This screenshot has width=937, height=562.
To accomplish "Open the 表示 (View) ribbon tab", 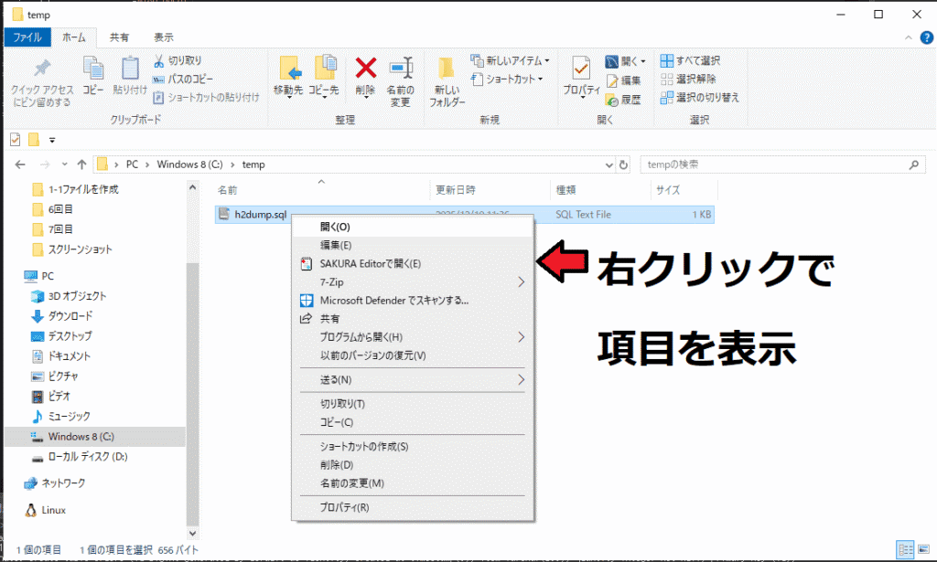I will pos(164,37).
